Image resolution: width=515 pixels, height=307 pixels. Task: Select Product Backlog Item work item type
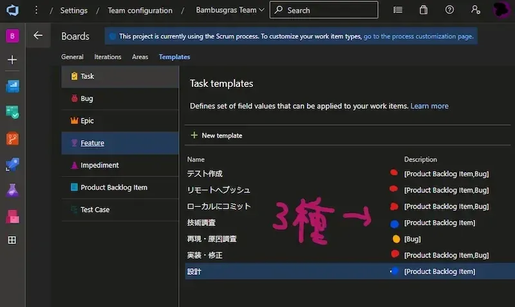point(114,187)
